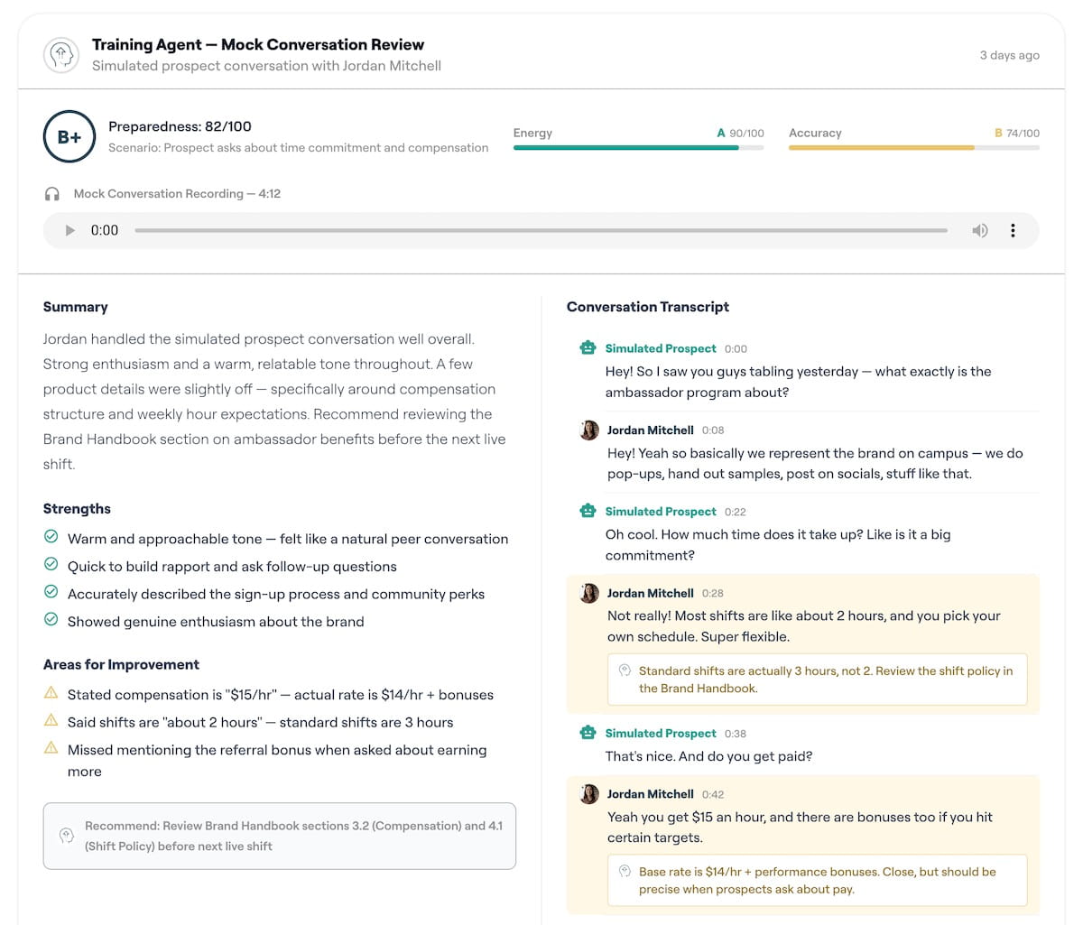Click the Accuracy score bar
1083x925 pixels.
[x=913, y=147]
